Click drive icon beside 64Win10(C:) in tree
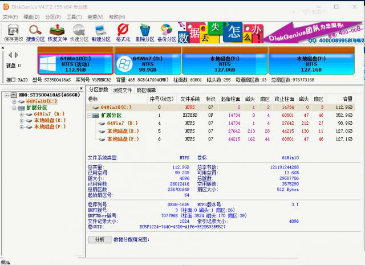The image size is (365, 266). point(22,101)
